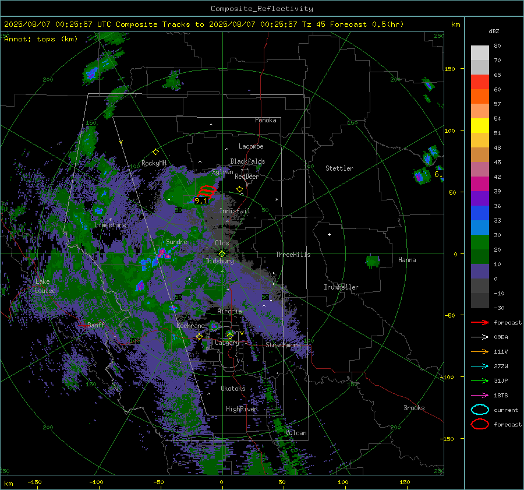Click the Vulcan town label
Screen dimensions: 524x490
tap(296, 433)
